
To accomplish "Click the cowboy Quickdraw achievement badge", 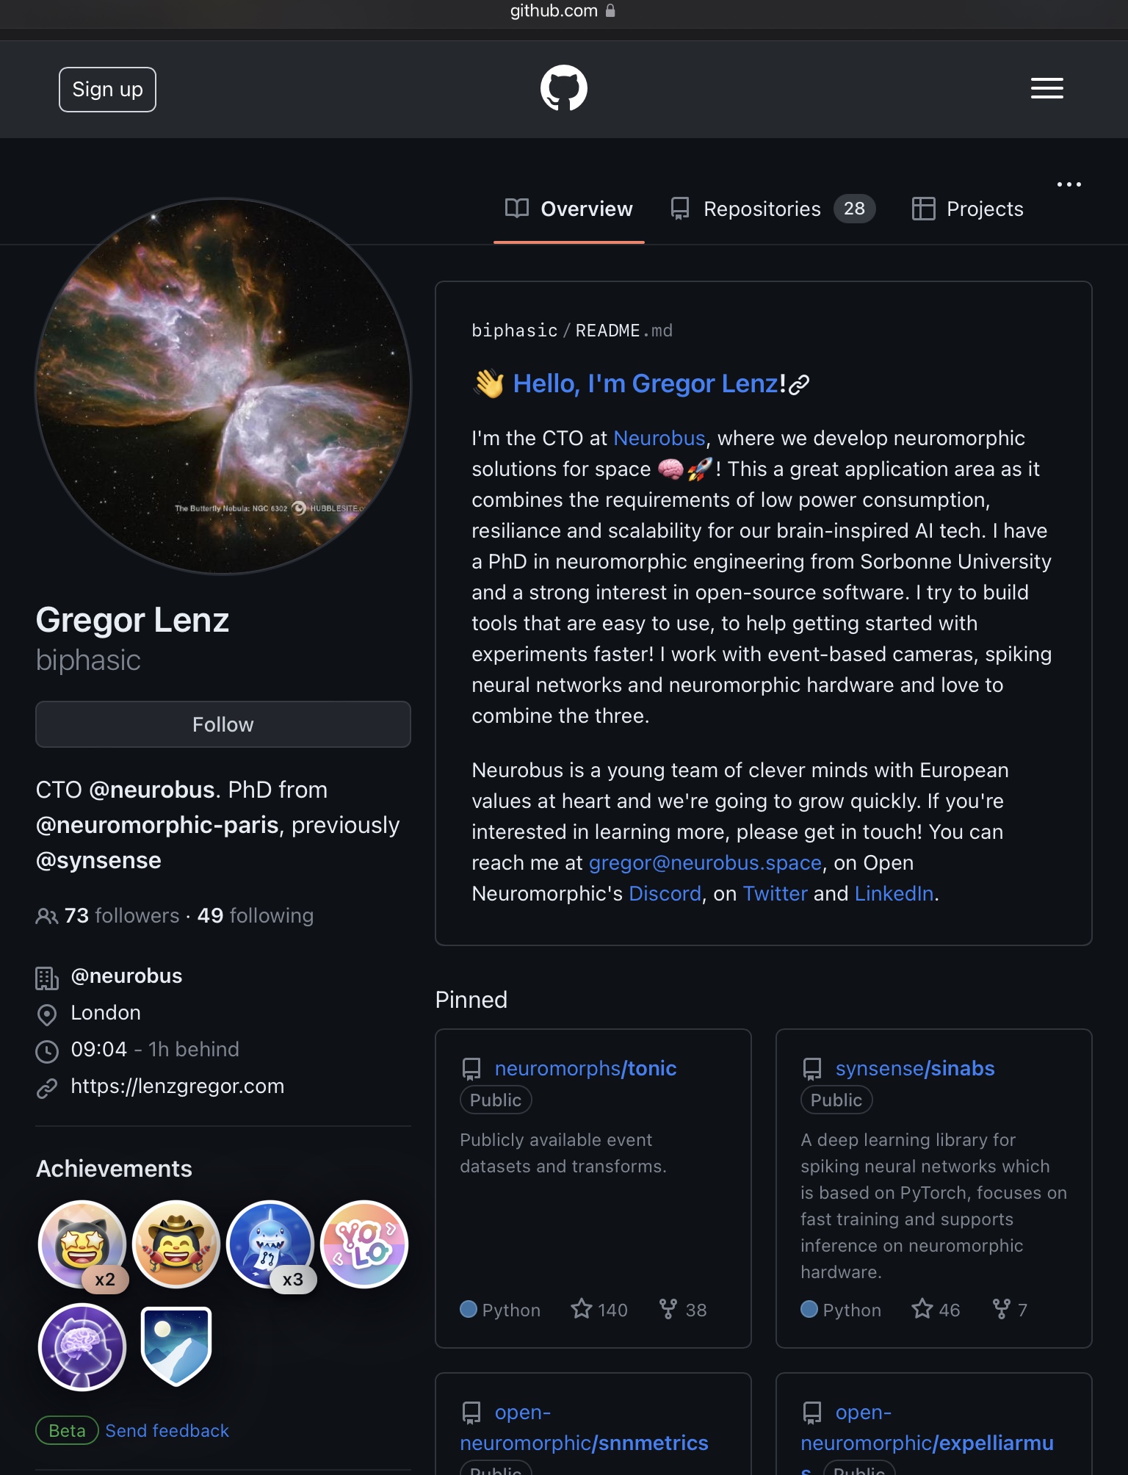I will (x=176, y=1244).
